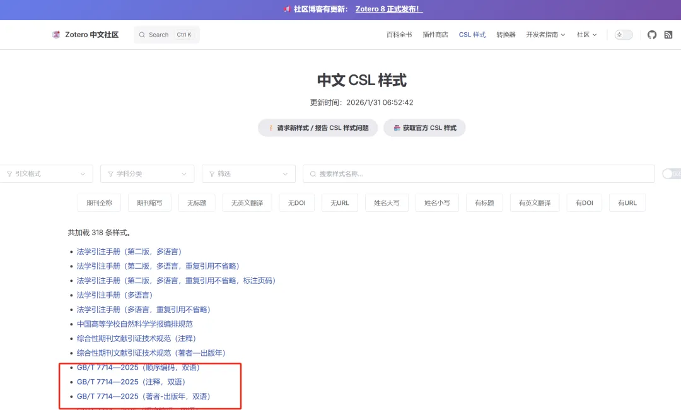
Task: Open 法学引注手册（第二版，多语言） style
Action: 129,252
